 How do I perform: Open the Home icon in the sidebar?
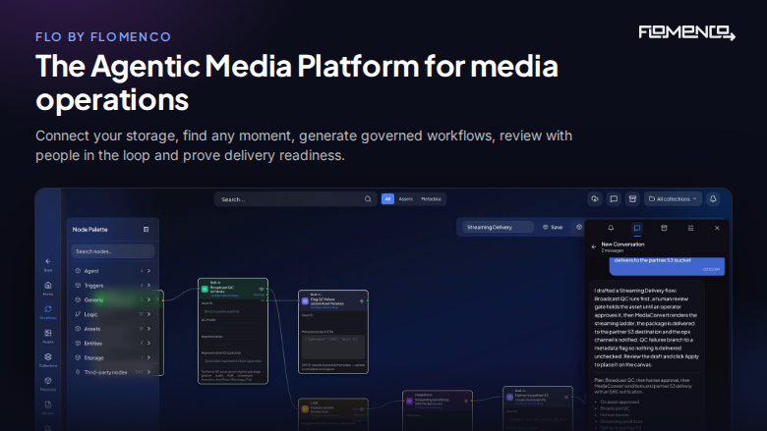pos(48,288)
